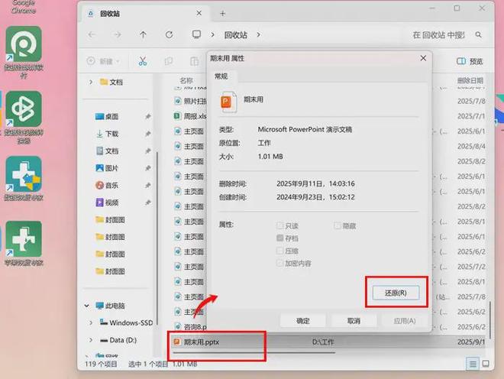Screen dimensions: 504x379
Task: Select 周报.xls in the file list
Action: (191, 116)
